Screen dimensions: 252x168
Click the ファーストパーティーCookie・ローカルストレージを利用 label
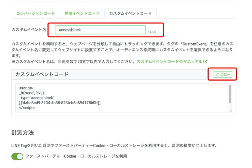click(x=76, y=156)
